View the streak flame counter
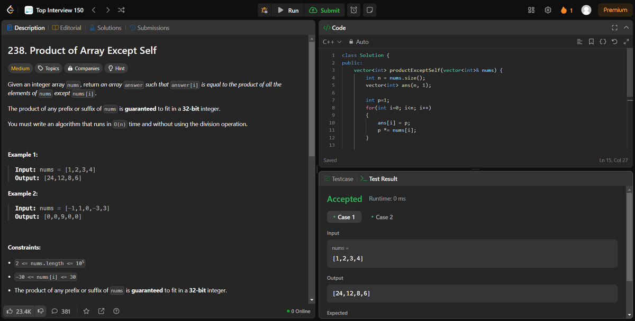 coord(567,10)
